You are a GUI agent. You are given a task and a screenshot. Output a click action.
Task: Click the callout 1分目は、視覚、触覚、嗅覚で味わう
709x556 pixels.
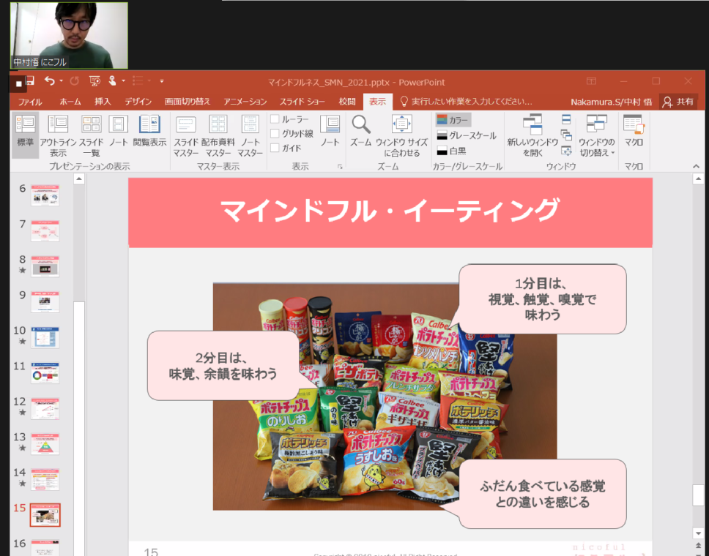pyautogui.click(x=542, y=299)
